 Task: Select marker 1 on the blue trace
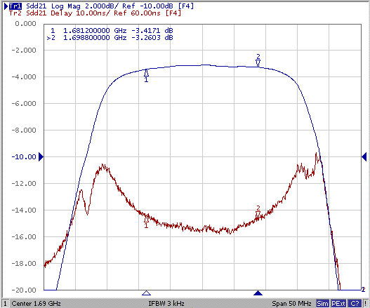coord(146,76)
